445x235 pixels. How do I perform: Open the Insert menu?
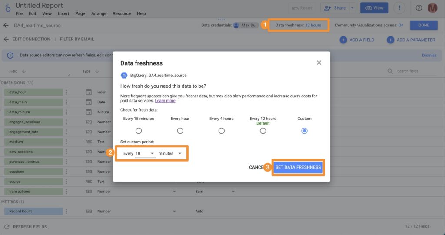(x=63, y=13)
